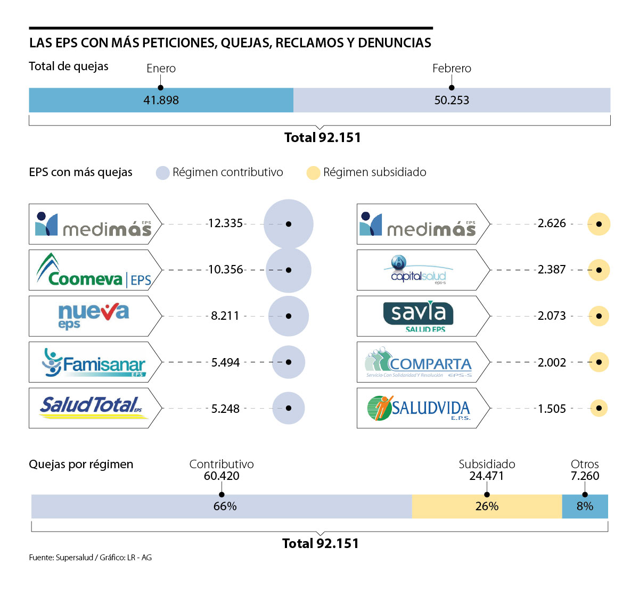Select the Otros 8% bar segment

point(585,506)
